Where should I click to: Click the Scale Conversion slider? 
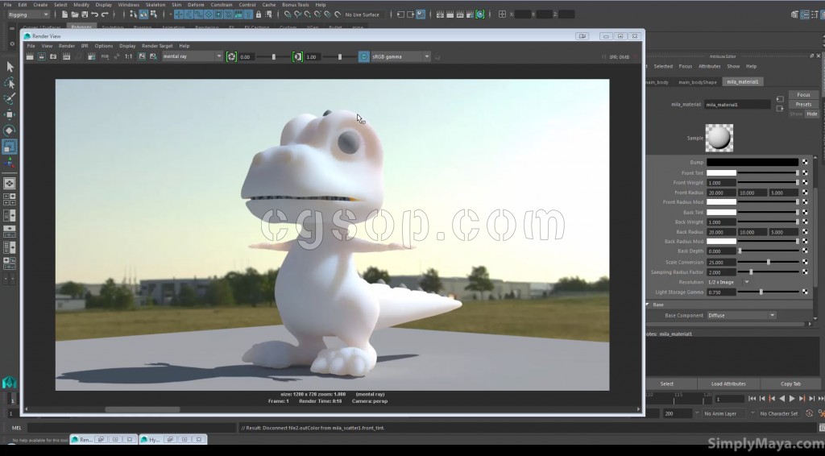pos(768,261)
